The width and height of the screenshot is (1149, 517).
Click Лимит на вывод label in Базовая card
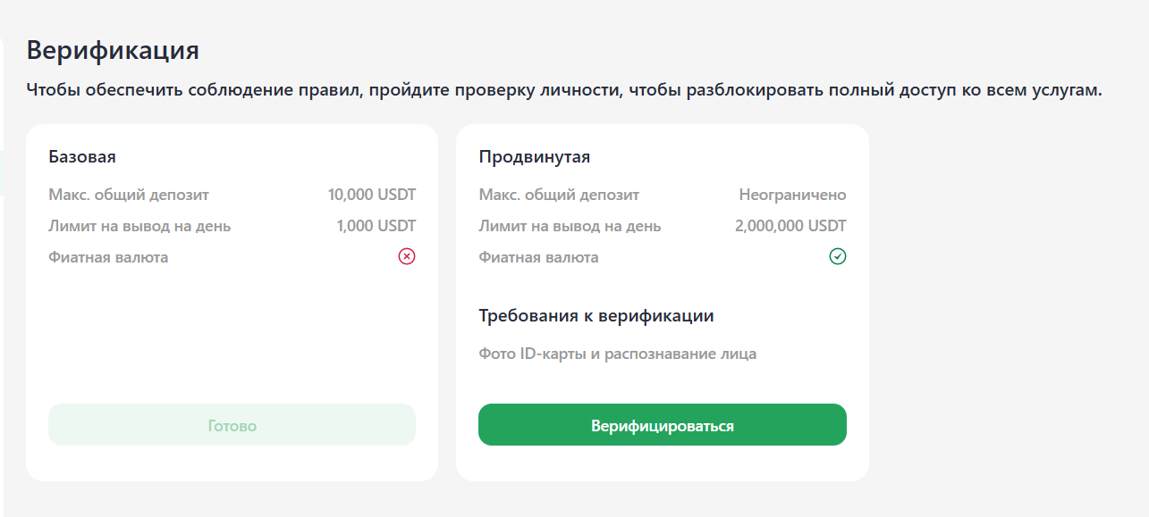pyautogui.click(x=139, y=226)
